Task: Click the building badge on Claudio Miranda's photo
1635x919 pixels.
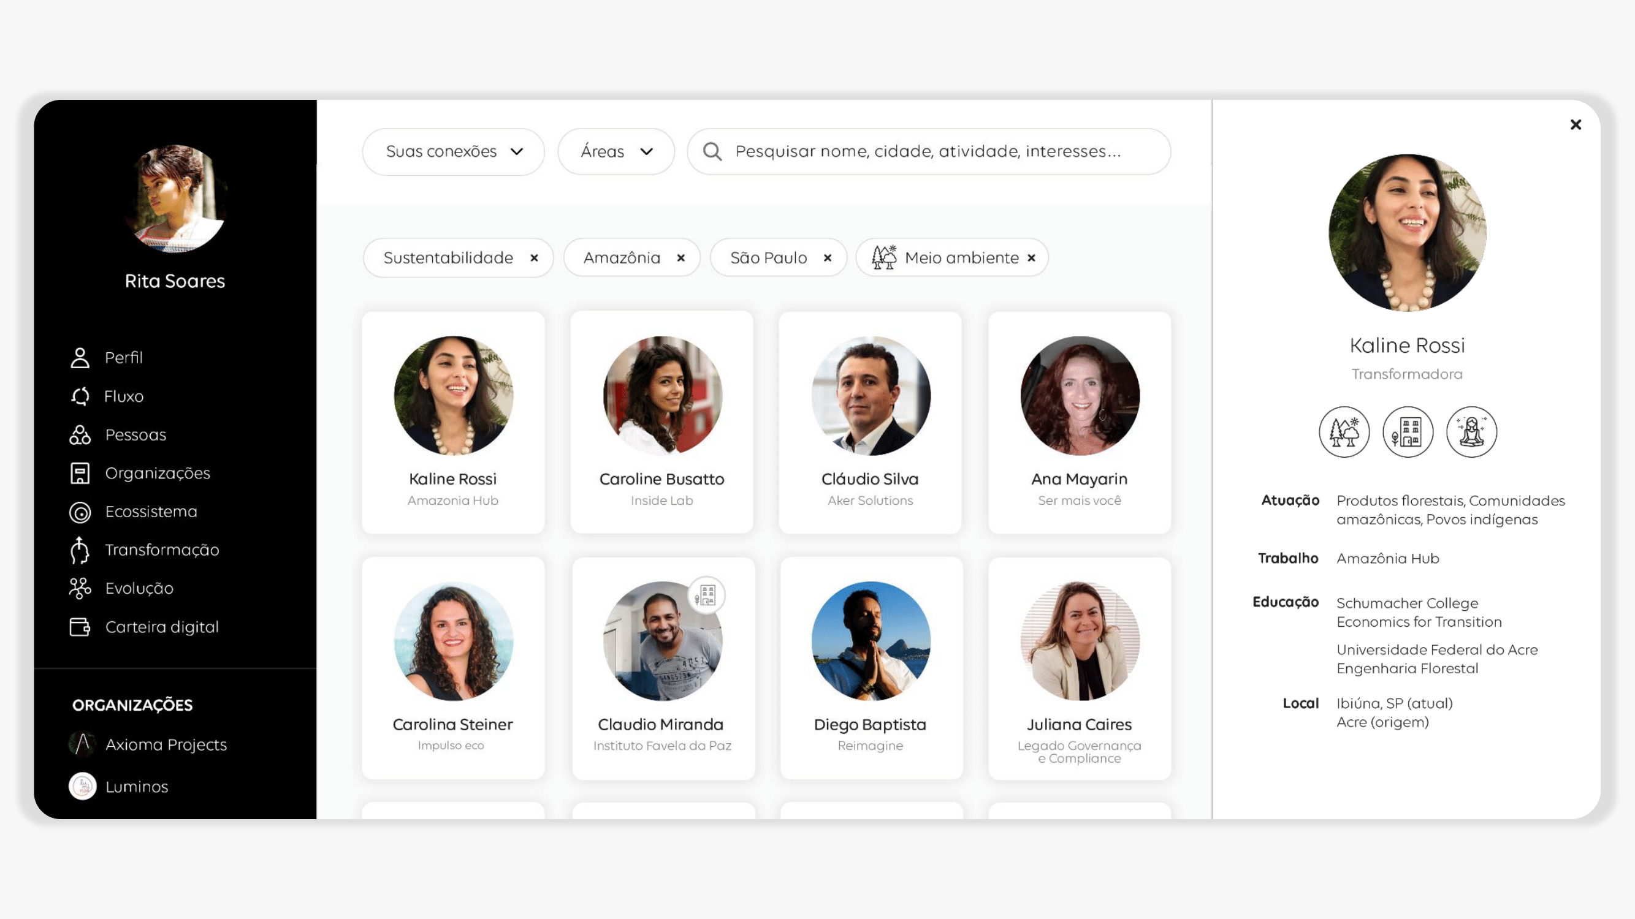Action: 706,595
